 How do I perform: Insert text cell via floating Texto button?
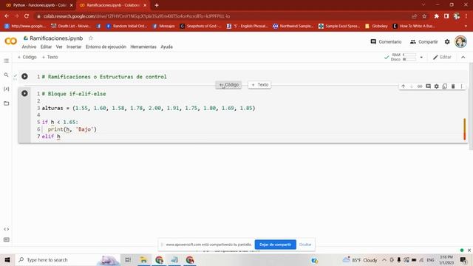259,85
